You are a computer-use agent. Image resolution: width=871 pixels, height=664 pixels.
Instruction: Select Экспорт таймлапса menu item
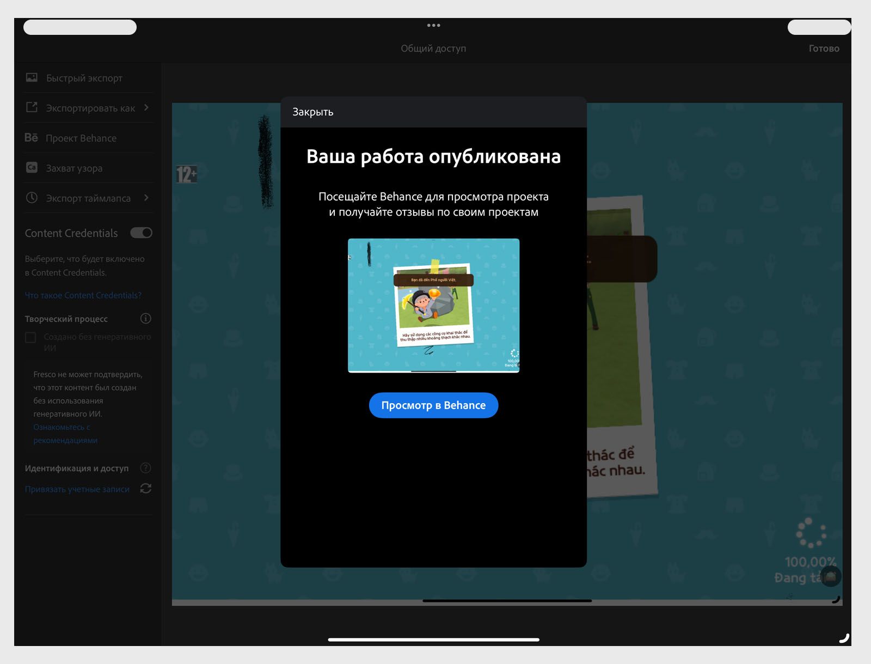[89, 198]
